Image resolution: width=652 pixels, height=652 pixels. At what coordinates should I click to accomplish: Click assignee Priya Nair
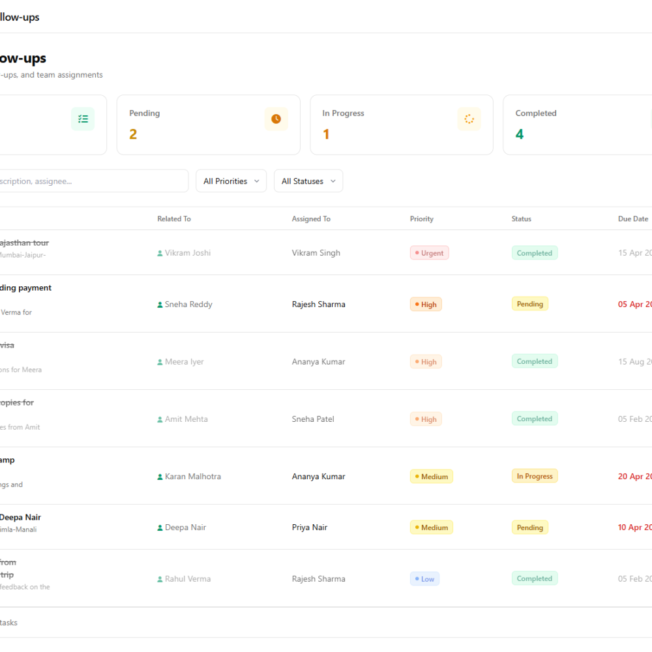click(310, 527)
